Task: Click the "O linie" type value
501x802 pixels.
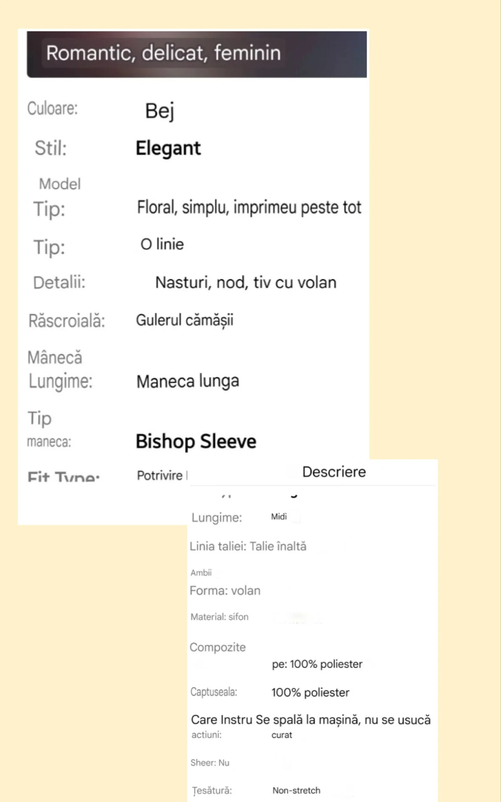Action: click(x=162, y=244)
